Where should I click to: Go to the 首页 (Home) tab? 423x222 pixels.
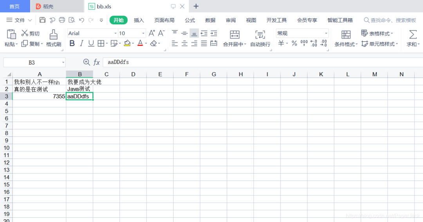coord(14,7)
